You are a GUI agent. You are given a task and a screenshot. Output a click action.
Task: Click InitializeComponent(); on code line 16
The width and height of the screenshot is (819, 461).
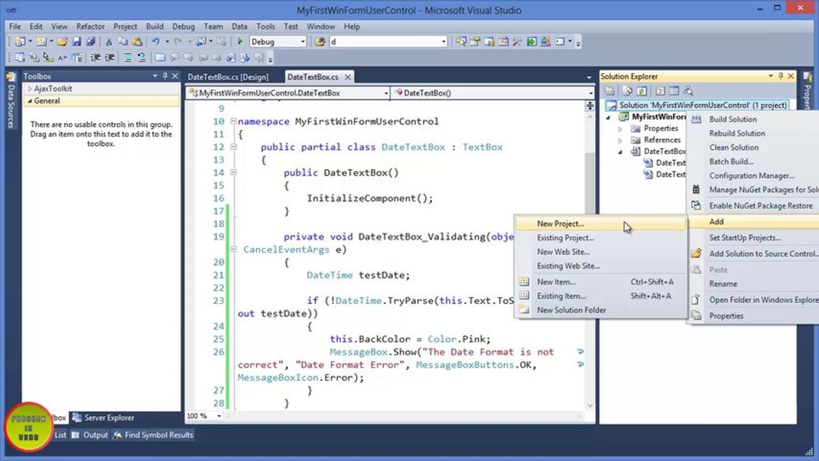pyautogui.click(x=370, y=198)
